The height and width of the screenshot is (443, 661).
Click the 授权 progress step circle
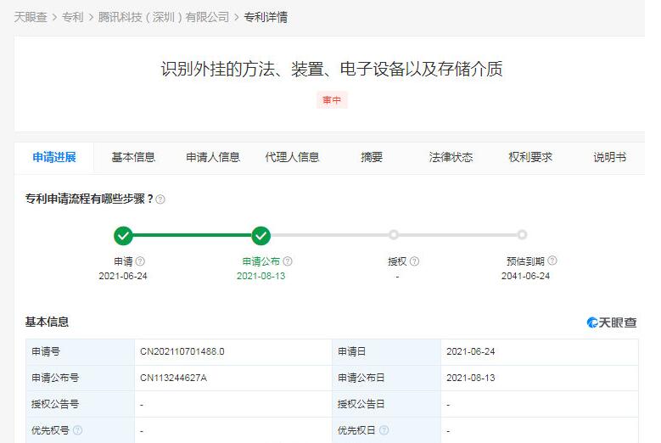click(x=394, y=235)
